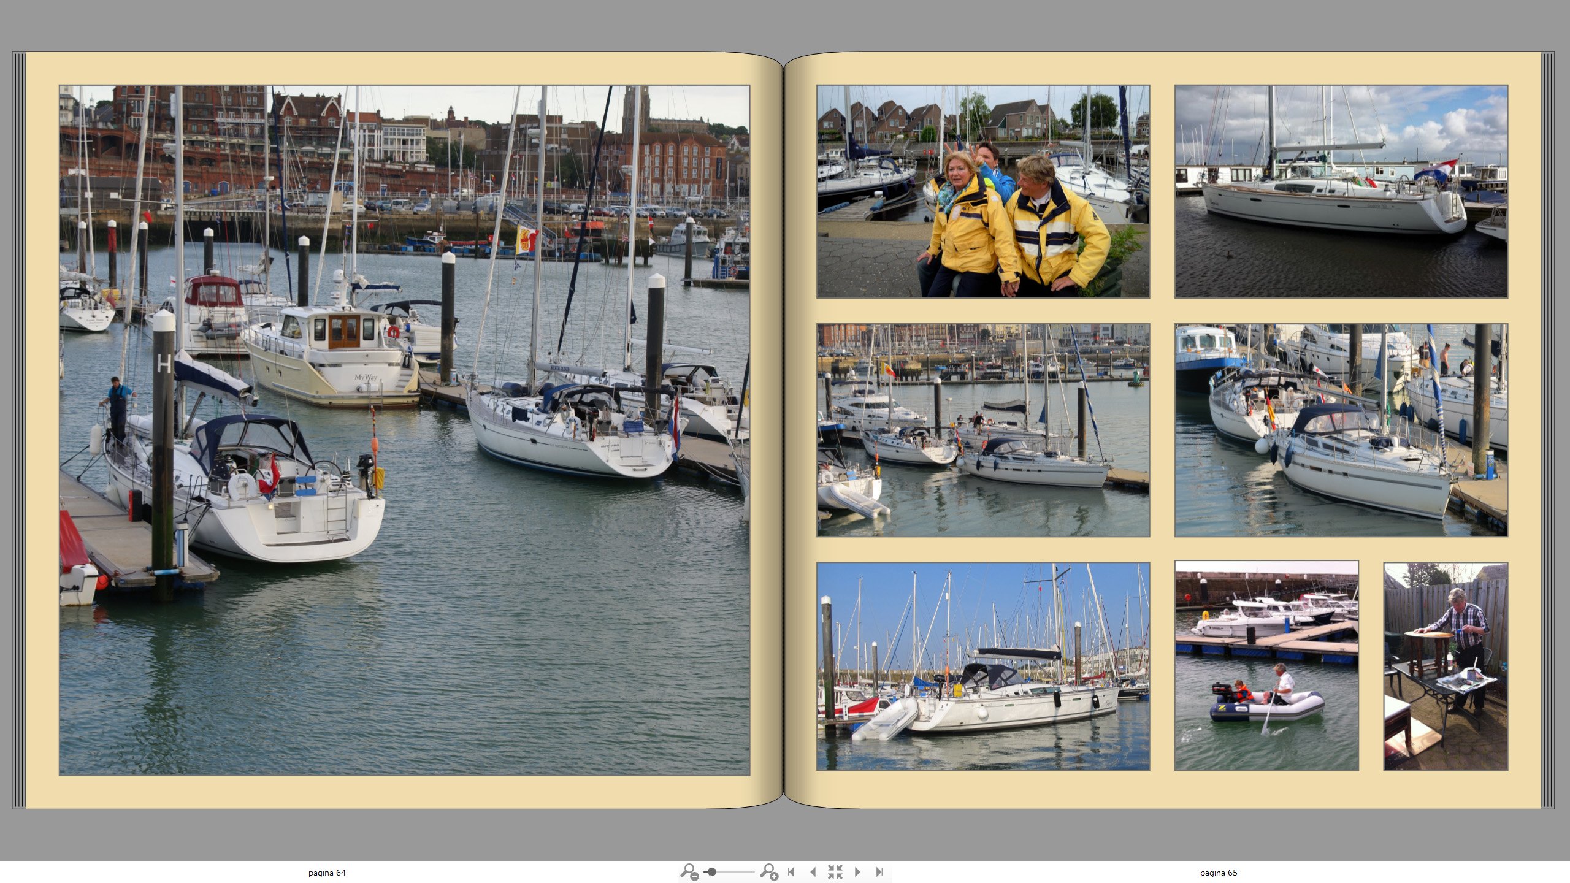Select the man at garden table photo
The width and height of the screenshot is (1570, 883).
click(1445, 666)
